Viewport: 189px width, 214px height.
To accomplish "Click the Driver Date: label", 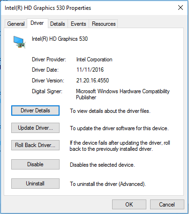I will [x=45, y=70].
